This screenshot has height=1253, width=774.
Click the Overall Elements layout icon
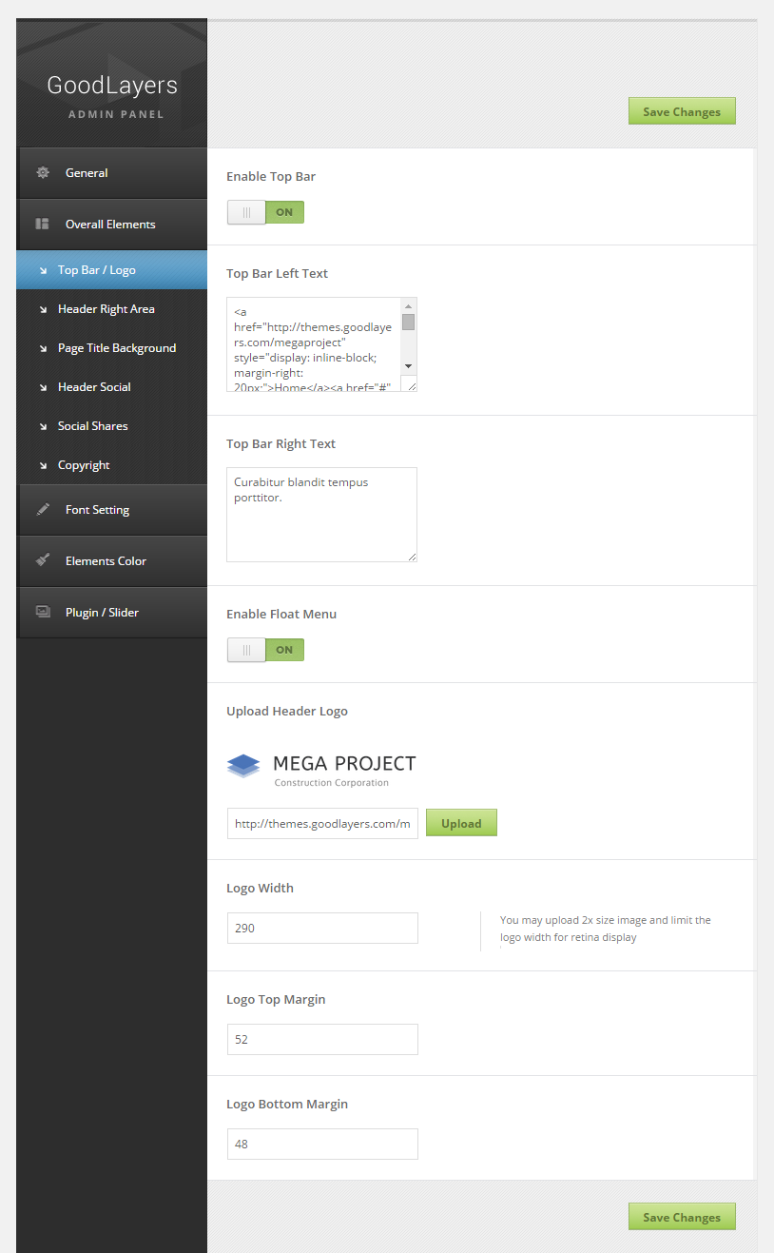coord(43,225)
